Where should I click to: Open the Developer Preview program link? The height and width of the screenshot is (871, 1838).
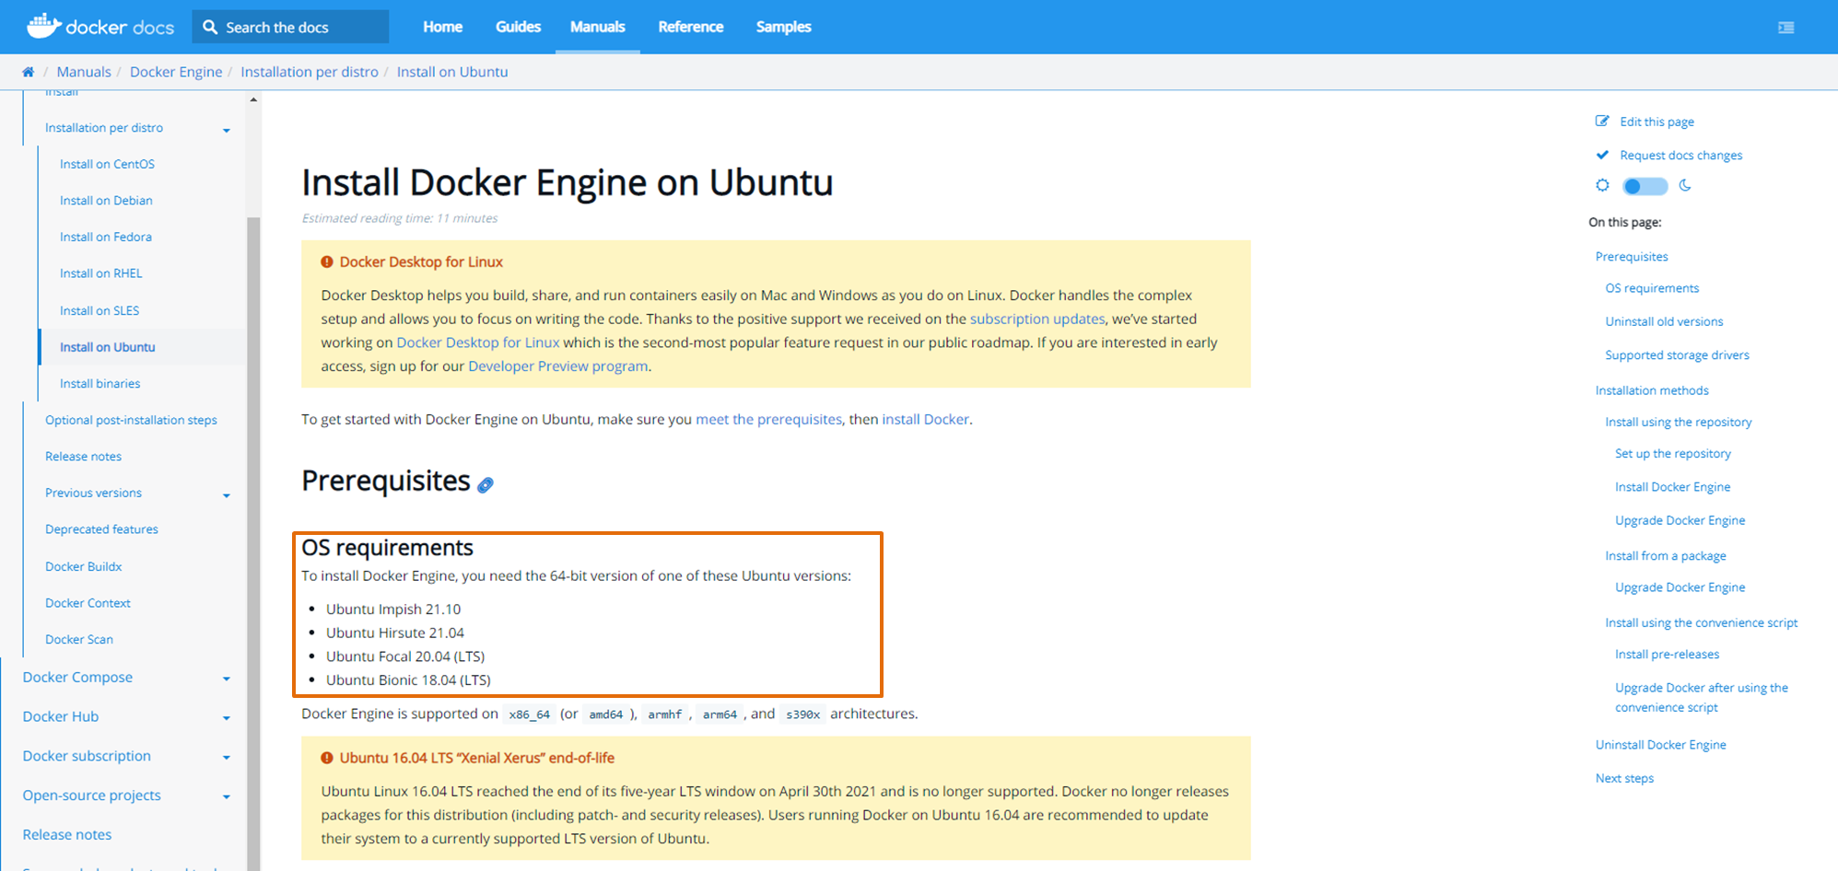pos(558,366)
